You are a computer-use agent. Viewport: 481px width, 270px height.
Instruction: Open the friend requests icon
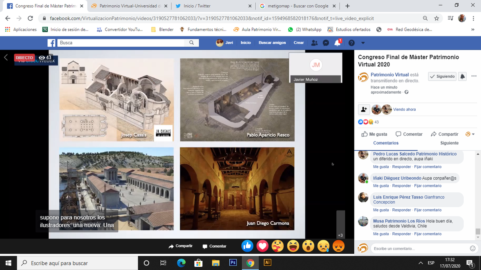[x=314, y=43]
